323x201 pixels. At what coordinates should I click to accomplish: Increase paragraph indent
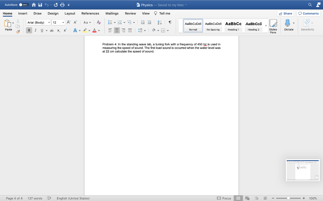pos(149,22)
